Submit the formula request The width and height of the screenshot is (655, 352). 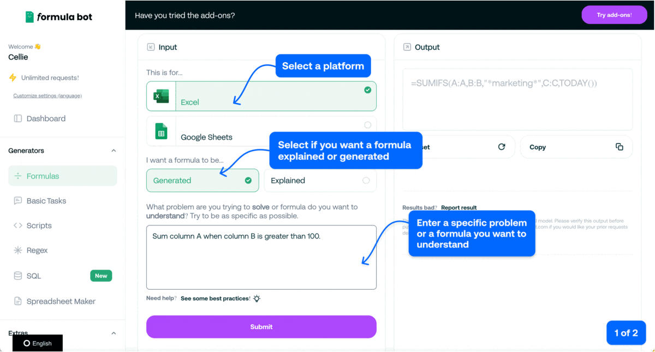point(261,326)
